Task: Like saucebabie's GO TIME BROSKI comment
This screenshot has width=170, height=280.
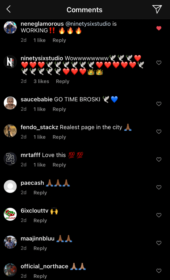Action: [159, 104]
